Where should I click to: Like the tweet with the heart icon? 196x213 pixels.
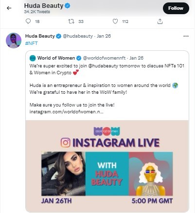(x=115, y=21)
